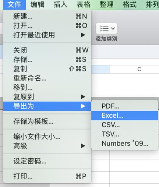Viewport: 159px width, 187px height.
Task: Choose 设定密码... menu item
Action: (47, 161)
